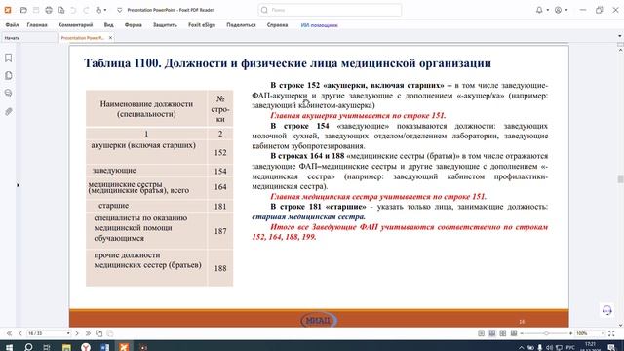Expand the left navigation pane arrow
The width and height of the screenshot is (624, 351).
[18, 185]
